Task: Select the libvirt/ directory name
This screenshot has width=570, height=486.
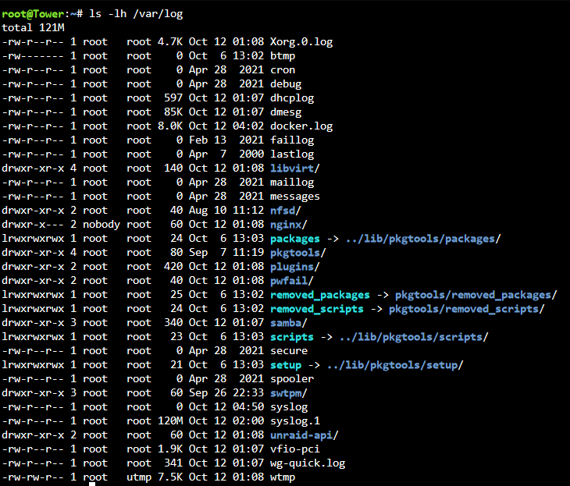Action: 295,169
